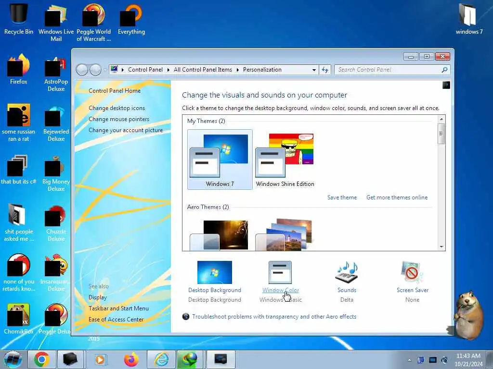Open Windows Media Player taskbar icon
Screen dimensions: 493x369
pyautogui.click(x=100, y=359)
